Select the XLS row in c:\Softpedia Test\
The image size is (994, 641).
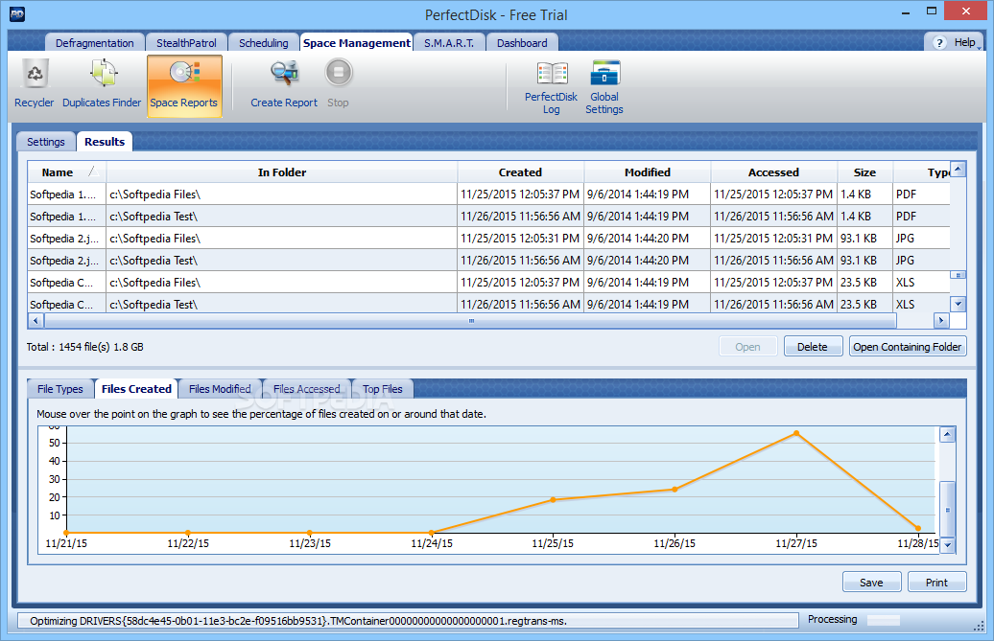pyautogui.click(x=488, y=304)
